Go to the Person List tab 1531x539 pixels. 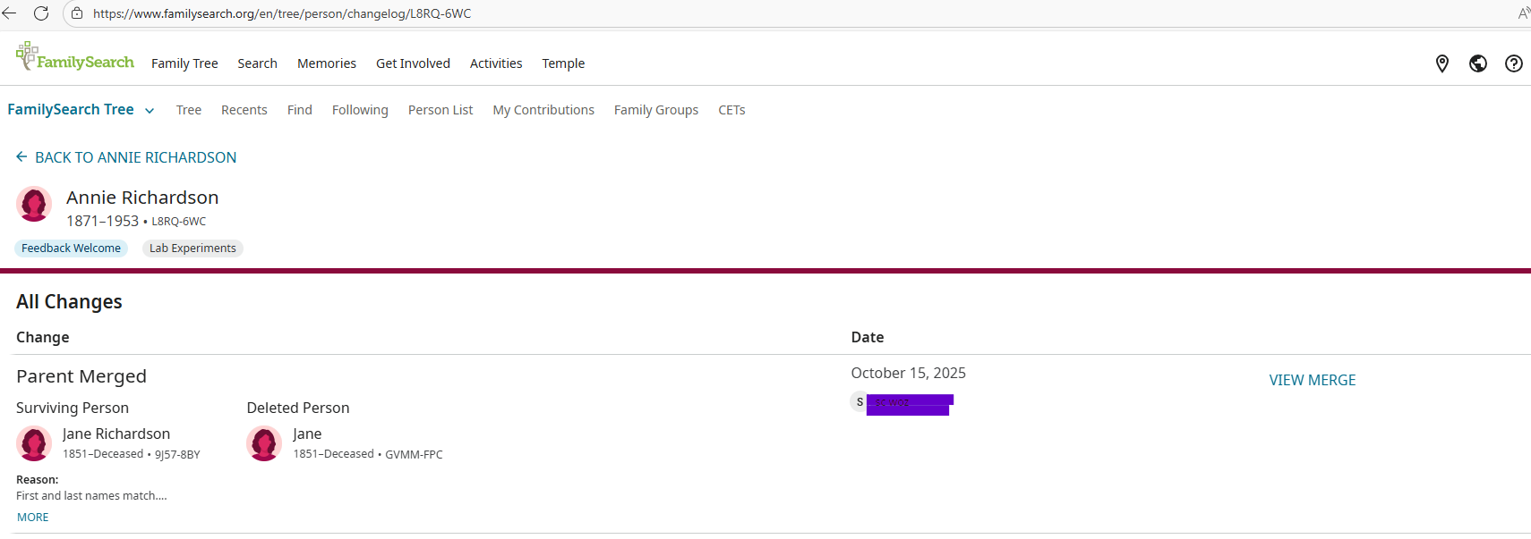tap(440, 110)
